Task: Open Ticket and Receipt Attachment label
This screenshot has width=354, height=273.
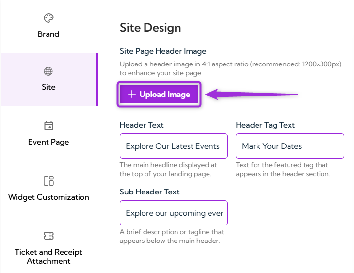Action: coord(48,257)
